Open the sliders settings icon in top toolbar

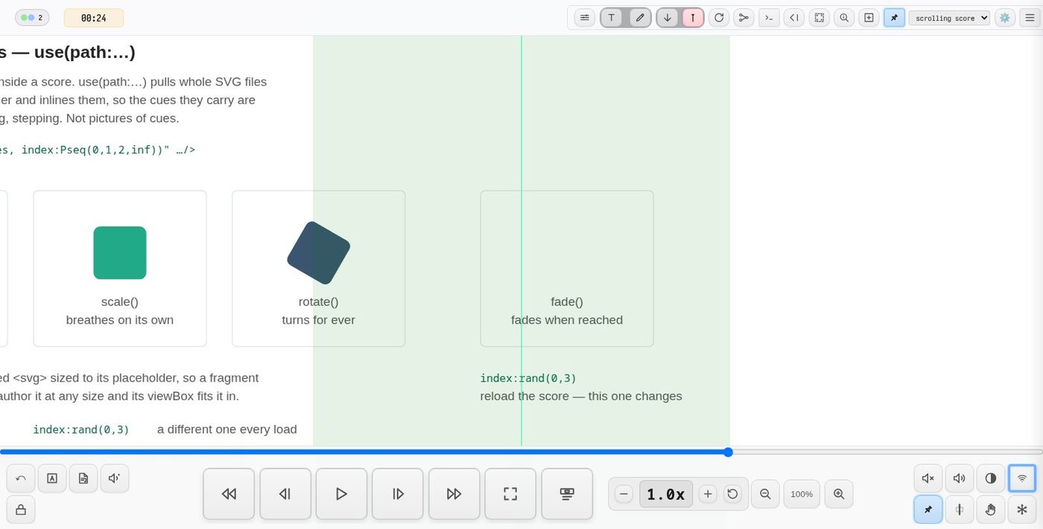click(585, 18)
